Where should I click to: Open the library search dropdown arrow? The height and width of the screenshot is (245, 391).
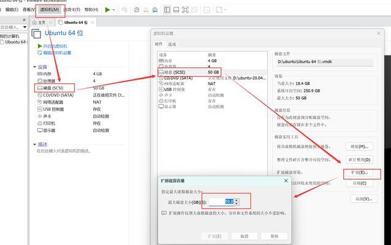[25, 27]
